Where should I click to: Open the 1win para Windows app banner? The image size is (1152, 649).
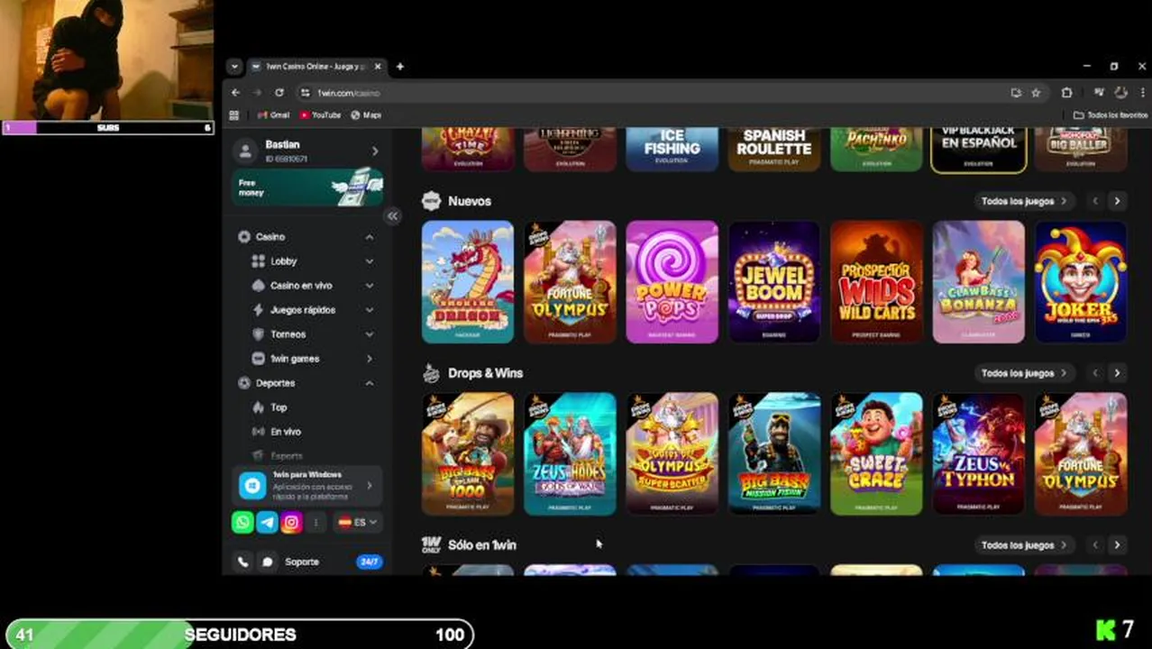307,485
